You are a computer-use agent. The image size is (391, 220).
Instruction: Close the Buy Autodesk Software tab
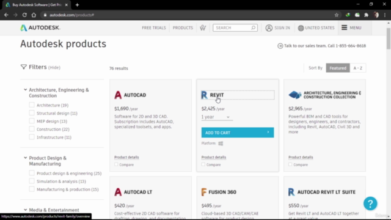[x=67, y=5]
